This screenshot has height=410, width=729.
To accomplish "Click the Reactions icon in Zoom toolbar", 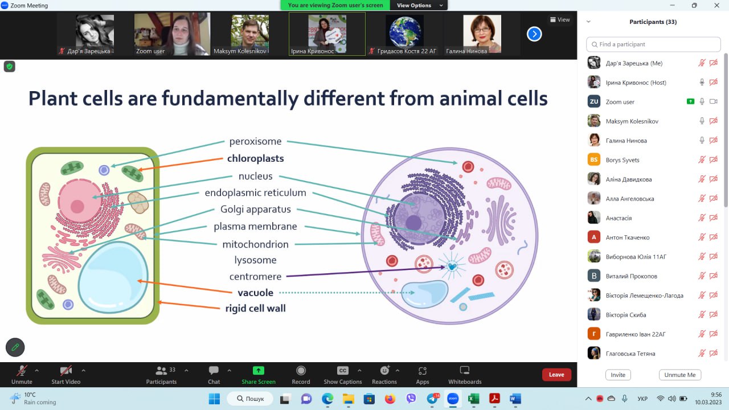I will (384, 371).
